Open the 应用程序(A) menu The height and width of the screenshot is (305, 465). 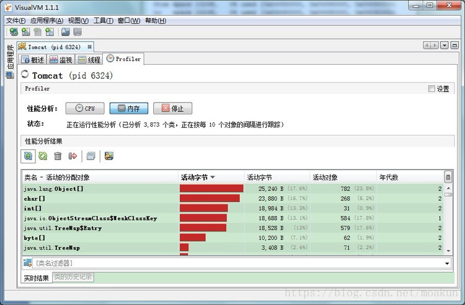tap(46, 20)
